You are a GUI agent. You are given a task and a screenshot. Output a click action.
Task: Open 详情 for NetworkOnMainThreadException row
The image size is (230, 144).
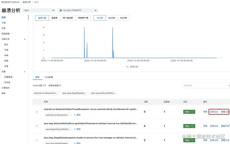tap(205, 112)
